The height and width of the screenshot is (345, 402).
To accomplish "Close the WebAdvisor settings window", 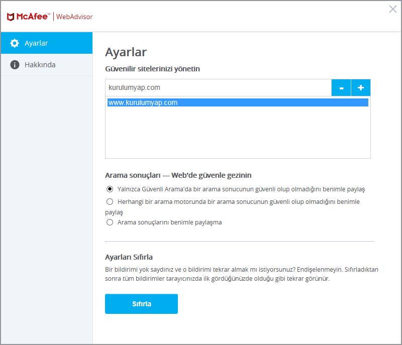I will (x=393, y=9).
